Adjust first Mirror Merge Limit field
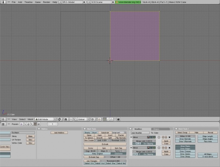 click(x=144, y=141)
